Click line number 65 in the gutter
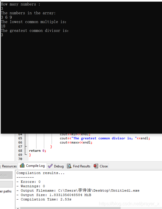Screen dimensions: 162x209 click(x=20, y=138)
